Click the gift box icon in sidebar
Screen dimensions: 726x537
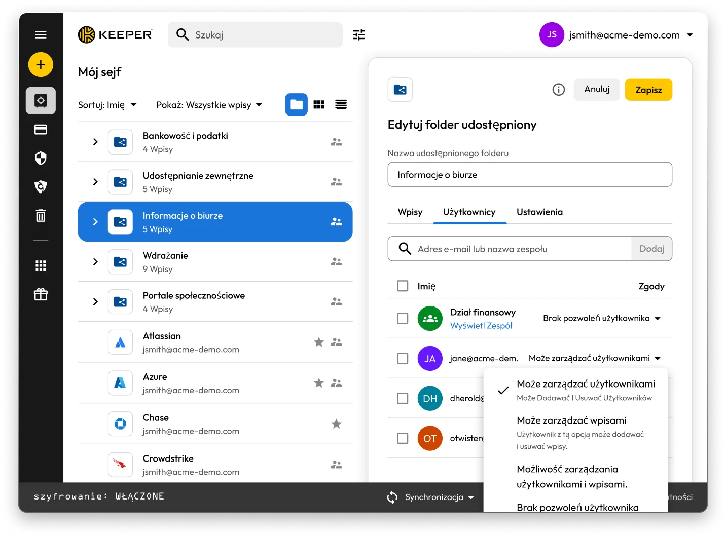pos(41,294)
